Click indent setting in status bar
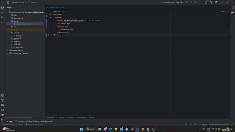The image size is (235, 132). pyautogui.click(x=203, y=124)
